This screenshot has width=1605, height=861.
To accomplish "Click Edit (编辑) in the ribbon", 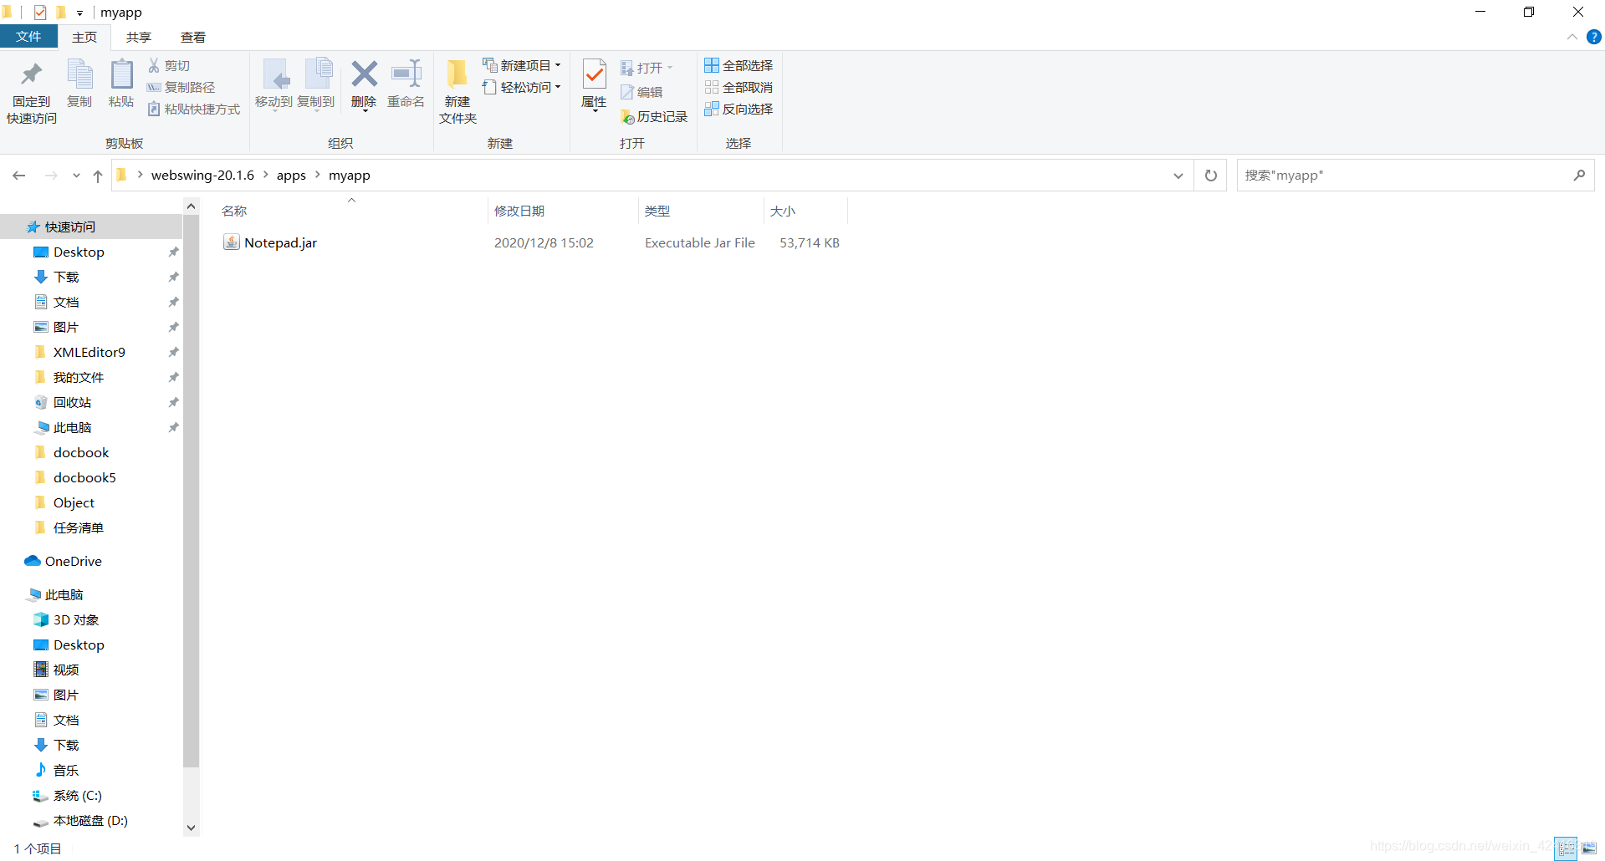I will pos(641,92).
